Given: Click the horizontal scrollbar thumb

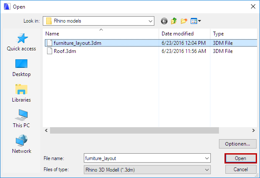Looking at the screenshot, I should [134, 131].
